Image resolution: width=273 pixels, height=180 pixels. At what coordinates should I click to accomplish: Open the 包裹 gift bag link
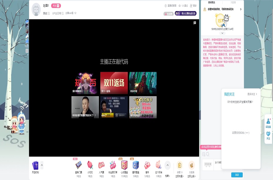pyautogui.click(x=167, y=176)
